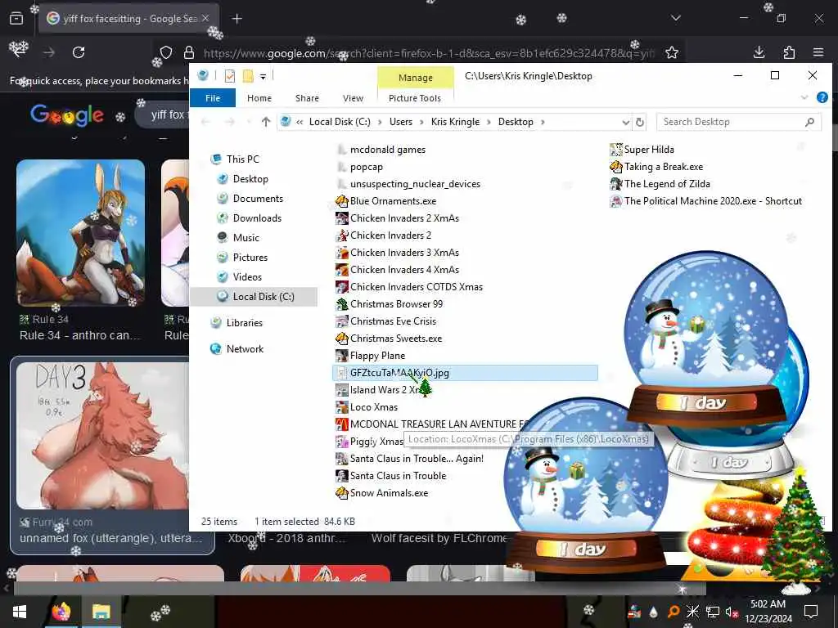Expand breadcrumb arrow after Desktop
This screenshot has width=838, height=628.
pyautogui.click(x=543, y=123)
